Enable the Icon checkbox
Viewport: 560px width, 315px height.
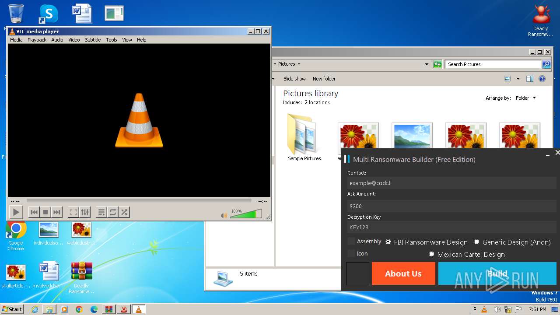click(351, 254)
